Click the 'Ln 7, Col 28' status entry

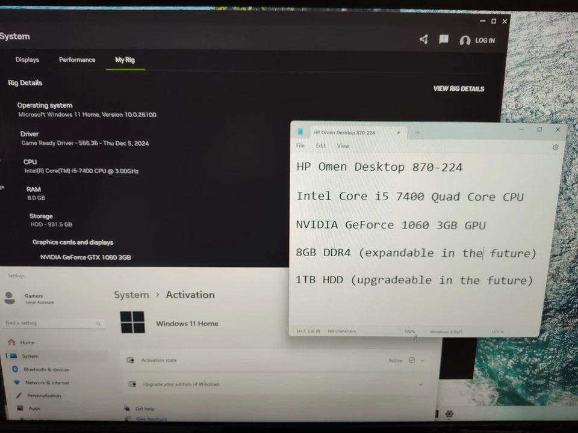(x=308, y=331)
